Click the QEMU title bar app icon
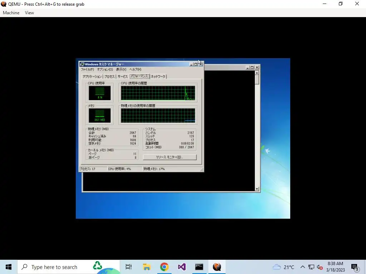Screen dimensions: 366x274 4,4
